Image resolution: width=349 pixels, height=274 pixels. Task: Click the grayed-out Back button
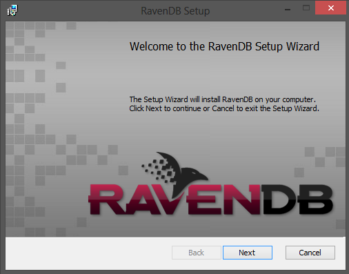pyautogui.click(x=197, y=253)
